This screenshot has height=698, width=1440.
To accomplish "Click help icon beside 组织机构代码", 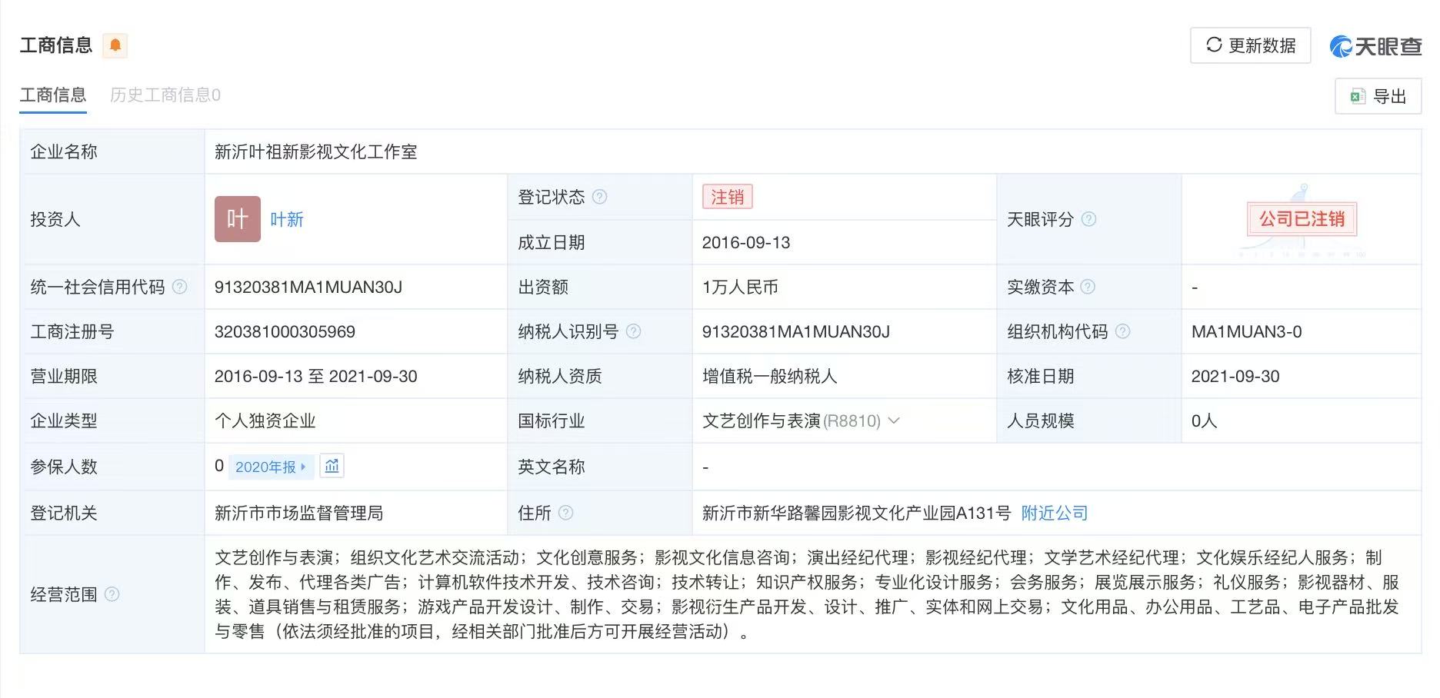I will coord(1122,331).
